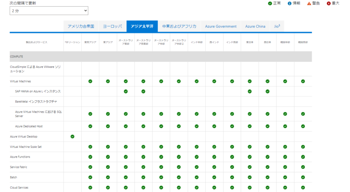Click the BareMetal インフラストラクチャ row label

tap(36, 102)
